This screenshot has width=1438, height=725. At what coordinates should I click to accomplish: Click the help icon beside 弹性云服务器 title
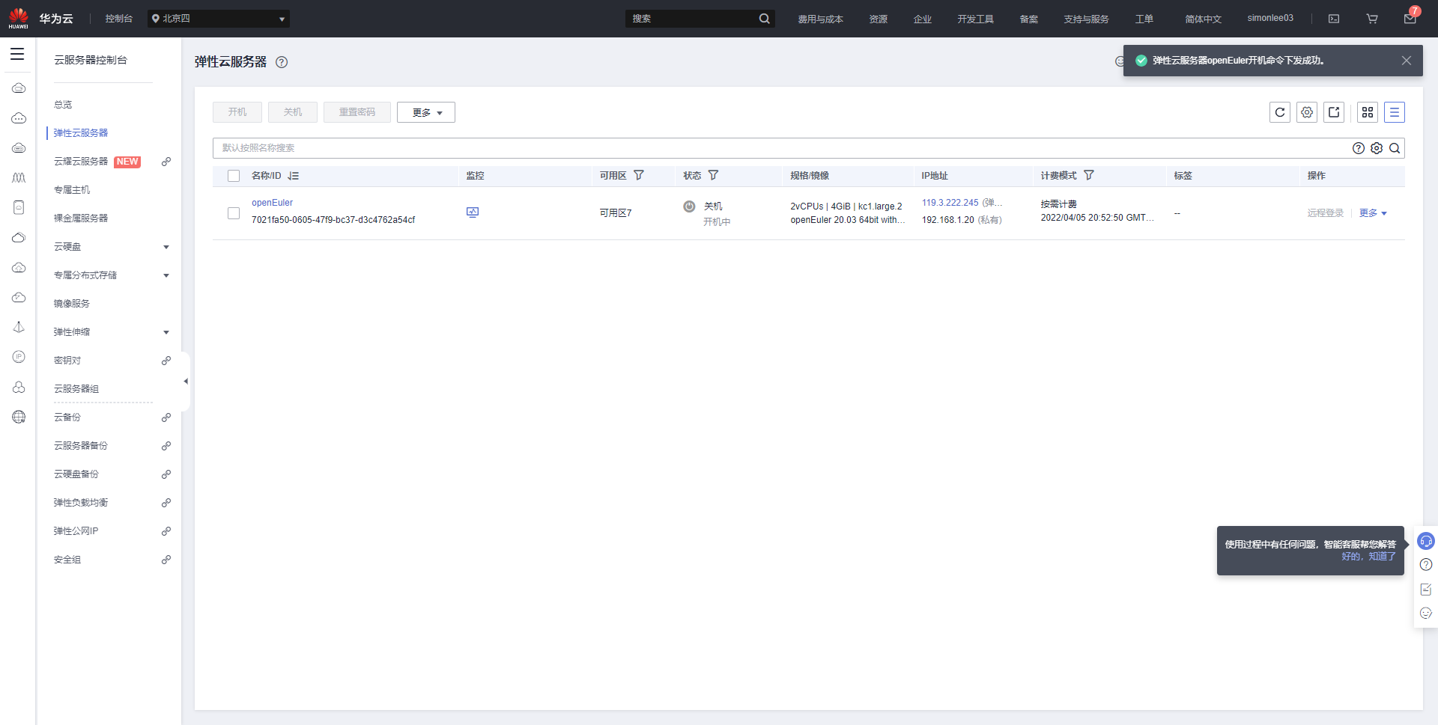[282, 62]
